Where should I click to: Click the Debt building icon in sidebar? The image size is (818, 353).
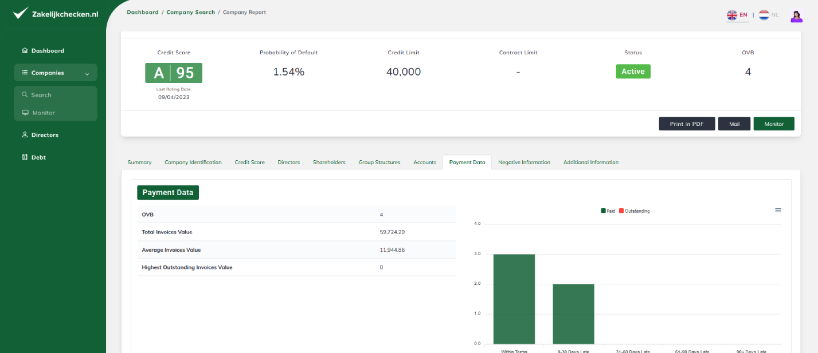coord(25,157)
